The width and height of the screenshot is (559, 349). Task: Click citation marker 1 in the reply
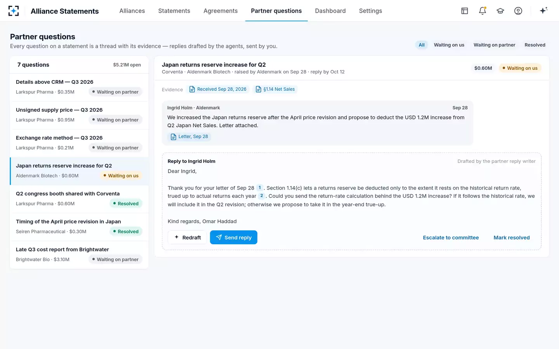pyautogui.click(x=260, y=188)
